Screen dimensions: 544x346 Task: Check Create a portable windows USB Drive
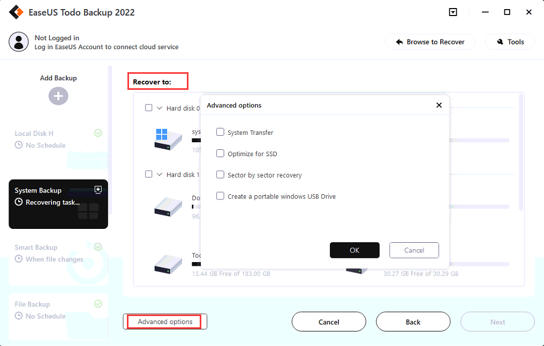220,196
